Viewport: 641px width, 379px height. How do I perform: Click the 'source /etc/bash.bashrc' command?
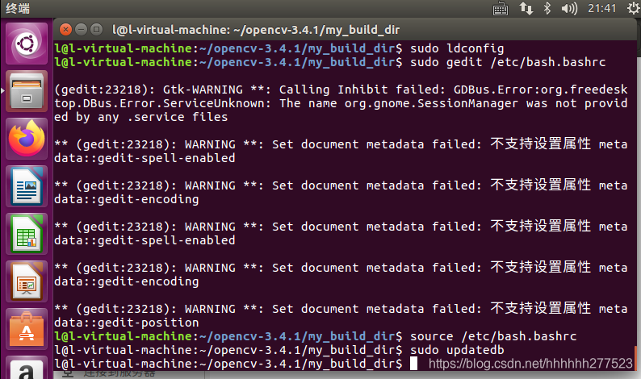click(493, 336)
